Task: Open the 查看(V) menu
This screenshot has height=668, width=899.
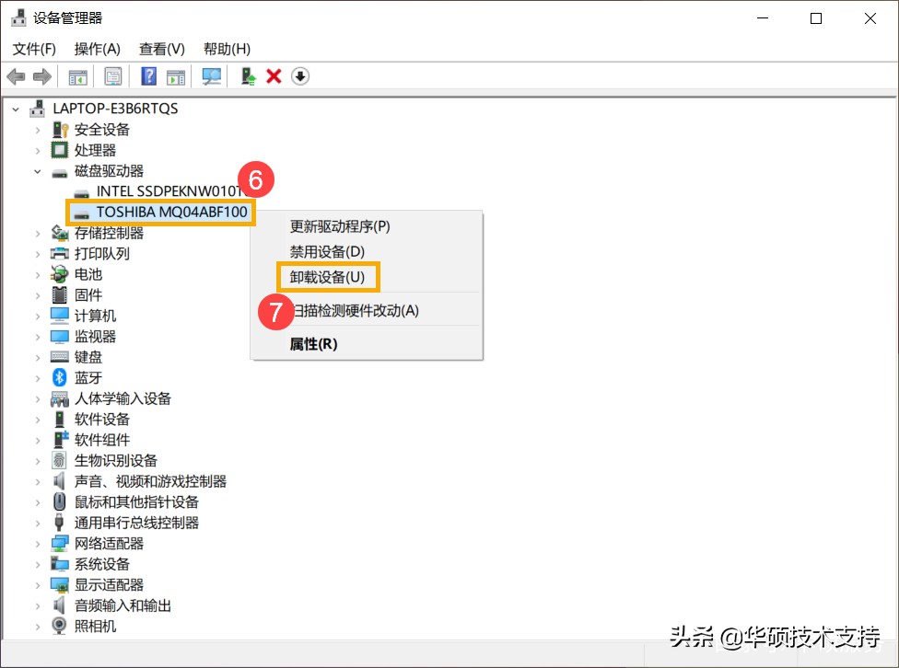Action: 161,49
